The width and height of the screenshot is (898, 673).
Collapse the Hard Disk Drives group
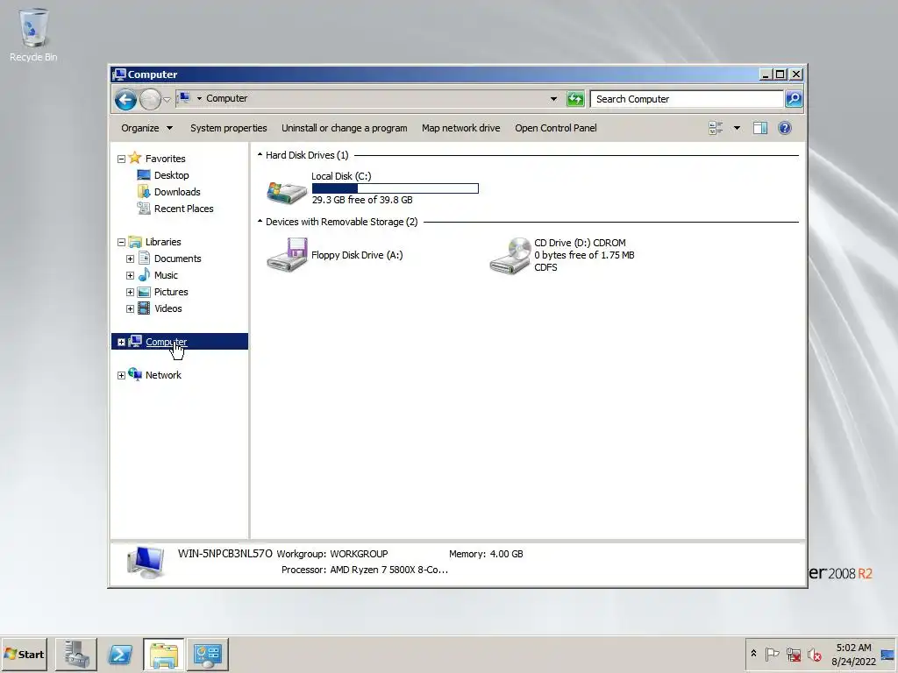[x=260, y=154]
